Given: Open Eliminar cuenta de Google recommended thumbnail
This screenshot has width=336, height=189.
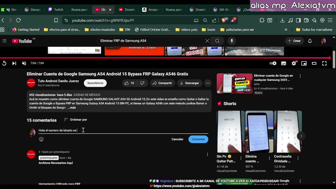Looking at the screenshot, I should [x=234, y=83].
